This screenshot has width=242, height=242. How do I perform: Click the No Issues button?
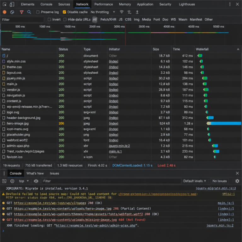point(219,181)
